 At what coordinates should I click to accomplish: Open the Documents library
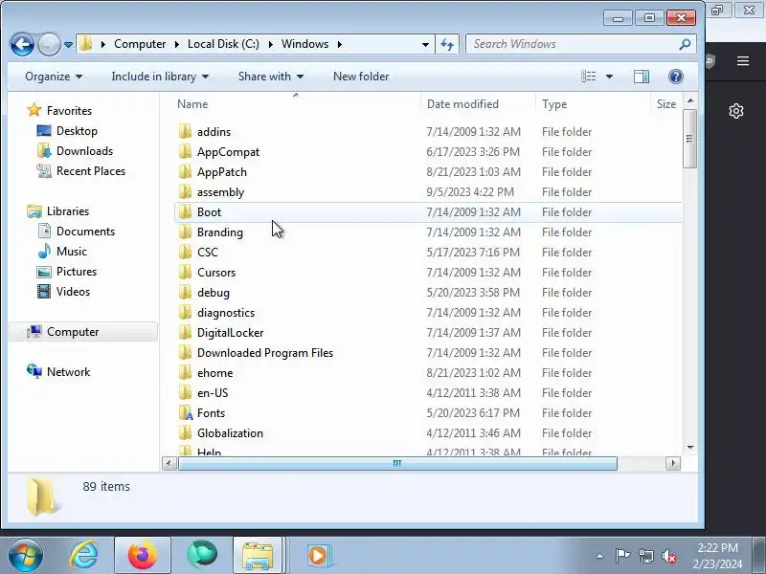[x=85, y=232]
